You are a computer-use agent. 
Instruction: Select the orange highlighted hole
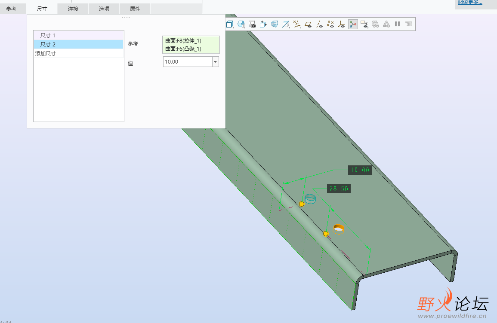coord(339,229)
